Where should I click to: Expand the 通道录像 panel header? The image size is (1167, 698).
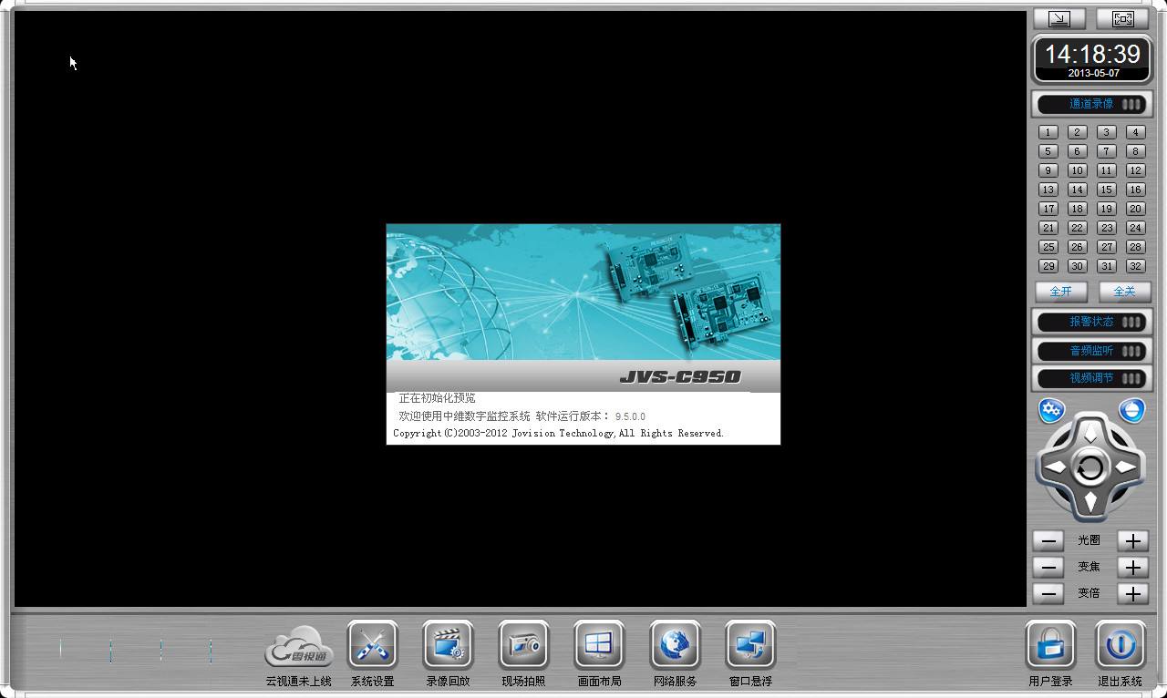[x=1092, y=104]
